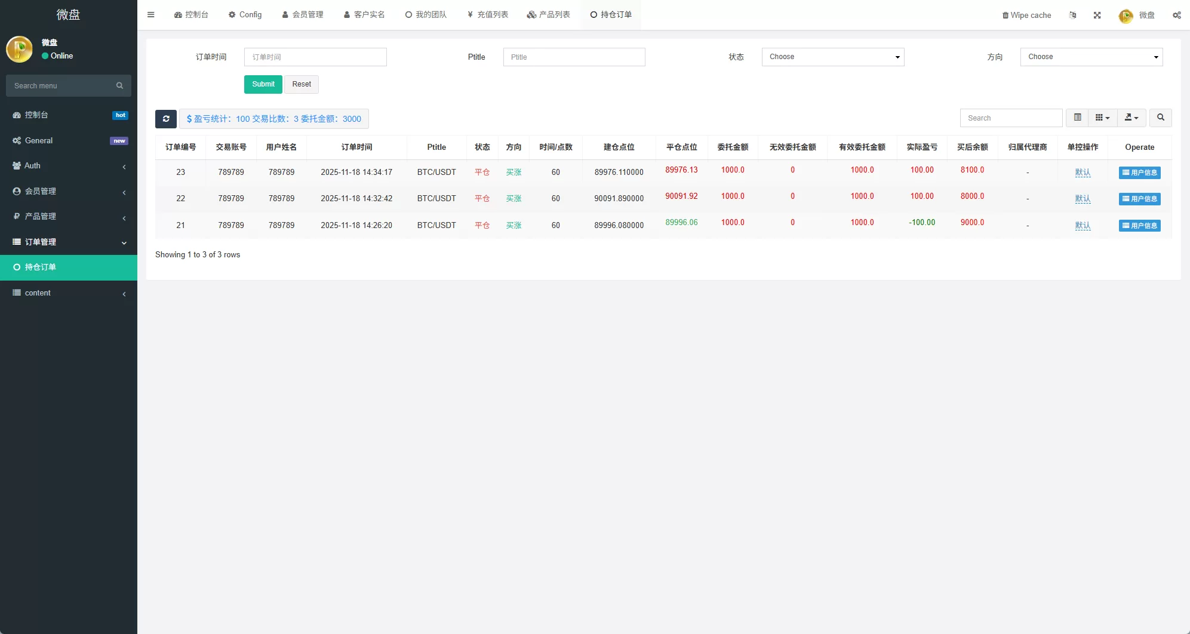Click the table refresh icon button
This screenshot has width=1190, height=634.
point(166,119)
